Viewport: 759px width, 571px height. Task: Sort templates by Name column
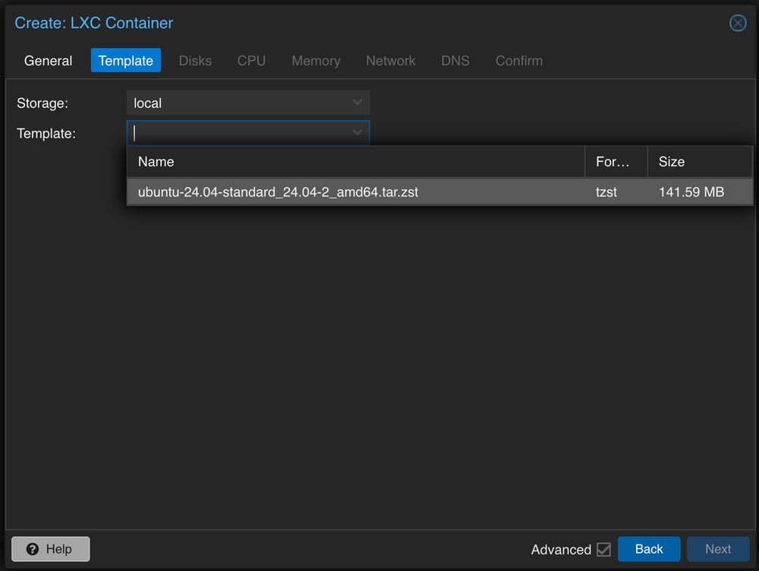[355, 162]
